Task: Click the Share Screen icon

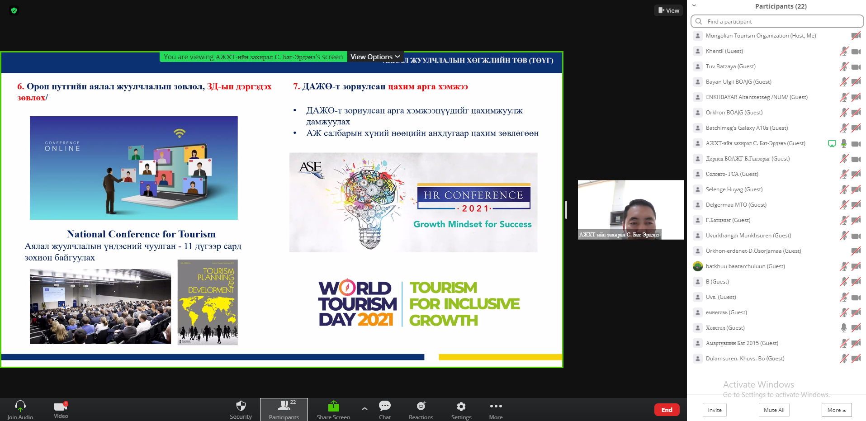Action: (x=333, y=406)
